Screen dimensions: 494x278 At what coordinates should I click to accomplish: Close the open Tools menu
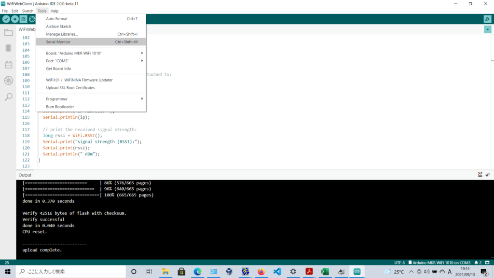[42, 11]
